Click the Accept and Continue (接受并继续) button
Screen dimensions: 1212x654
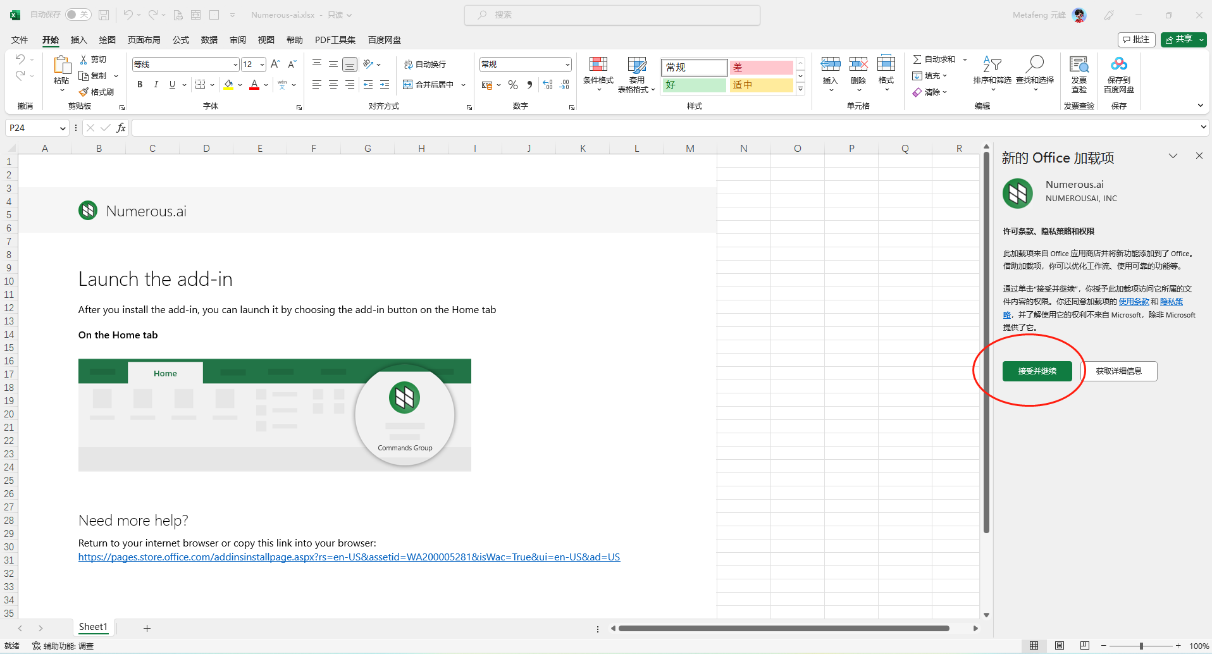click(x=1037, y=371)
